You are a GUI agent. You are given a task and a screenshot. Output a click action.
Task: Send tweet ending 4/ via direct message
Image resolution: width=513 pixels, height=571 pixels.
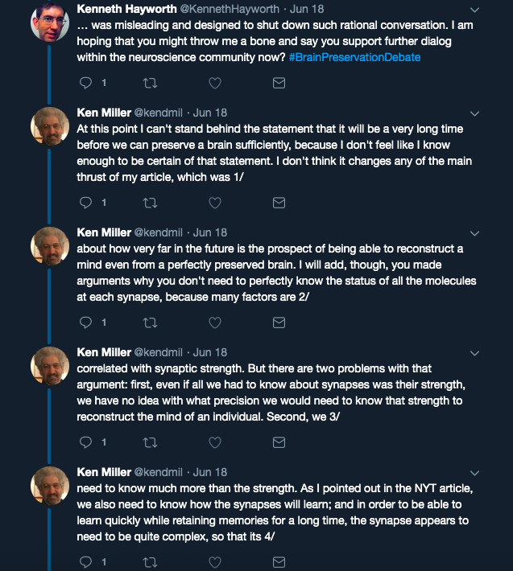279,562
